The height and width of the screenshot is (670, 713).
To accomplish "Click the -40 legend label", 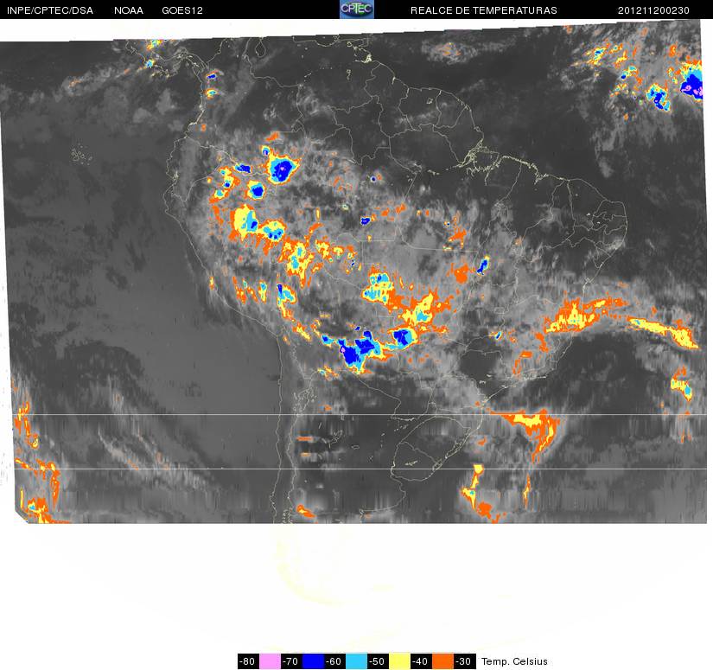I will point(422,661).
